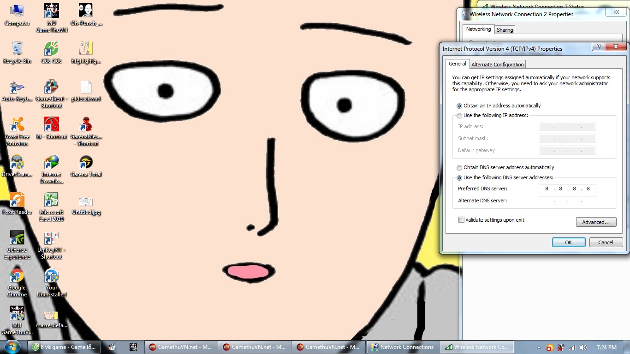Launch Microsoft Excel 2010 icon

51,207
